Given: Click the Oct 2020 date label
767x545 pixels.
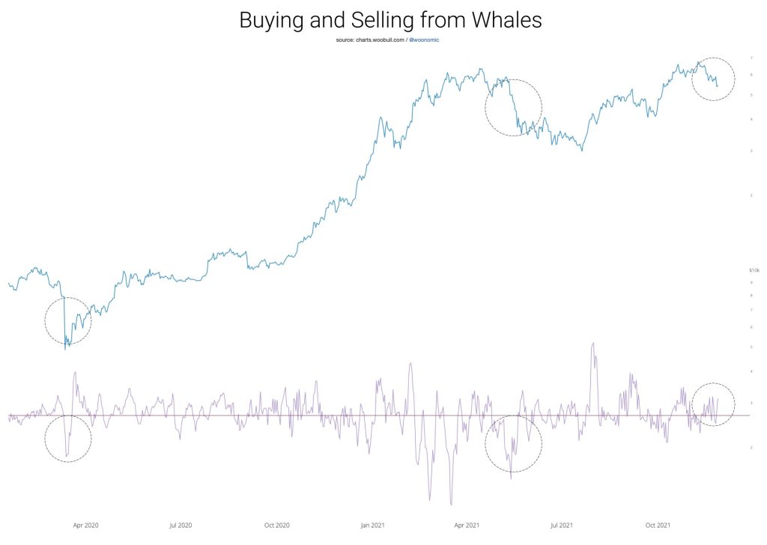Looking at the screenshot, I should click(x=277, y=525).
